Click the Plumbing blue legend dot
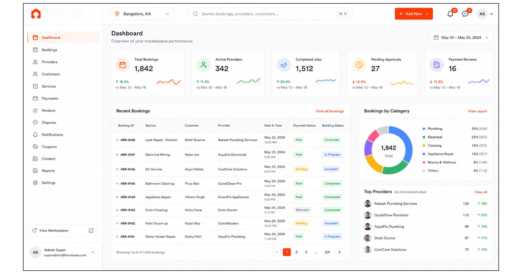The width and height of the screenshot is (522, 274). point(424,129)
